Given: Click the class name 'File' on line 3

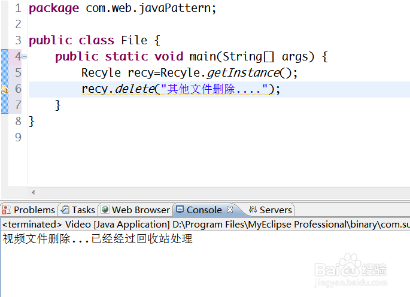Looking at the screenshot, I should (134, 41).
